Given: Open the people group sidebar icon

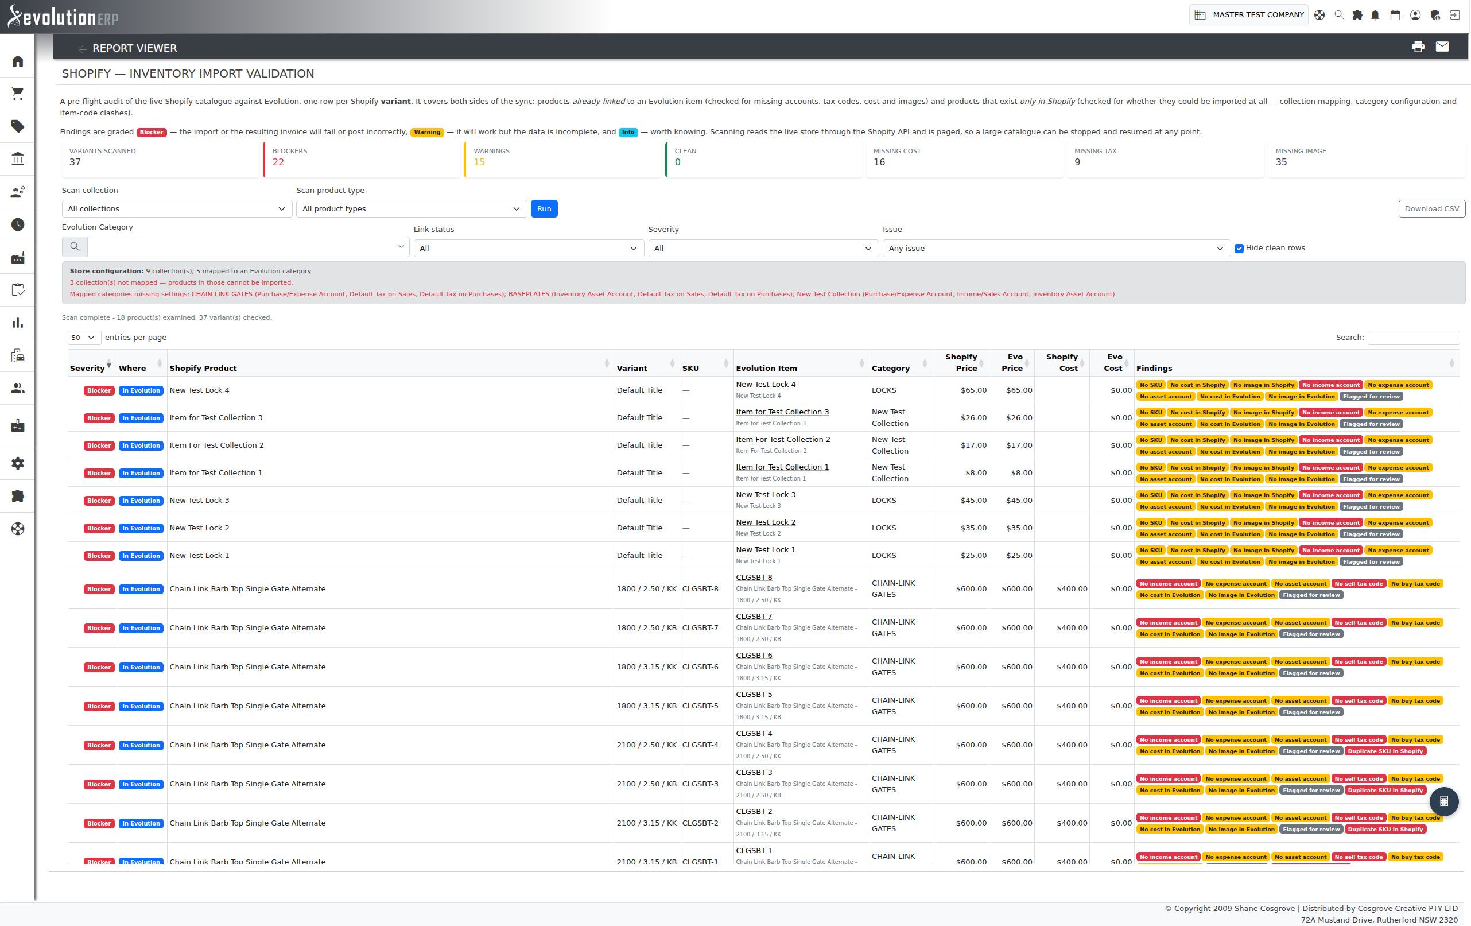Looking at the screenshot, I should point(18,388).
